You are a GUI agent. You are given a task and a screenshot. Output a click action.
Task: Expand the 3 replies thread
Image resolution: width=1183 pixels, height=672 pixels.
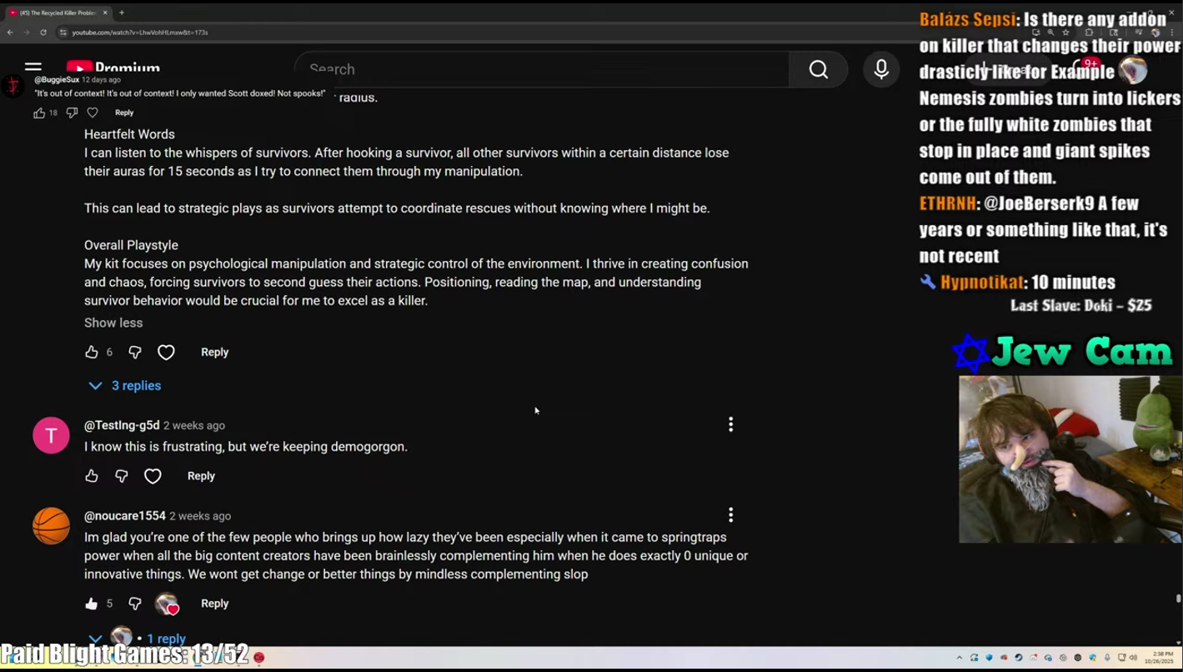pyautogui.click(x=125, y=386)
